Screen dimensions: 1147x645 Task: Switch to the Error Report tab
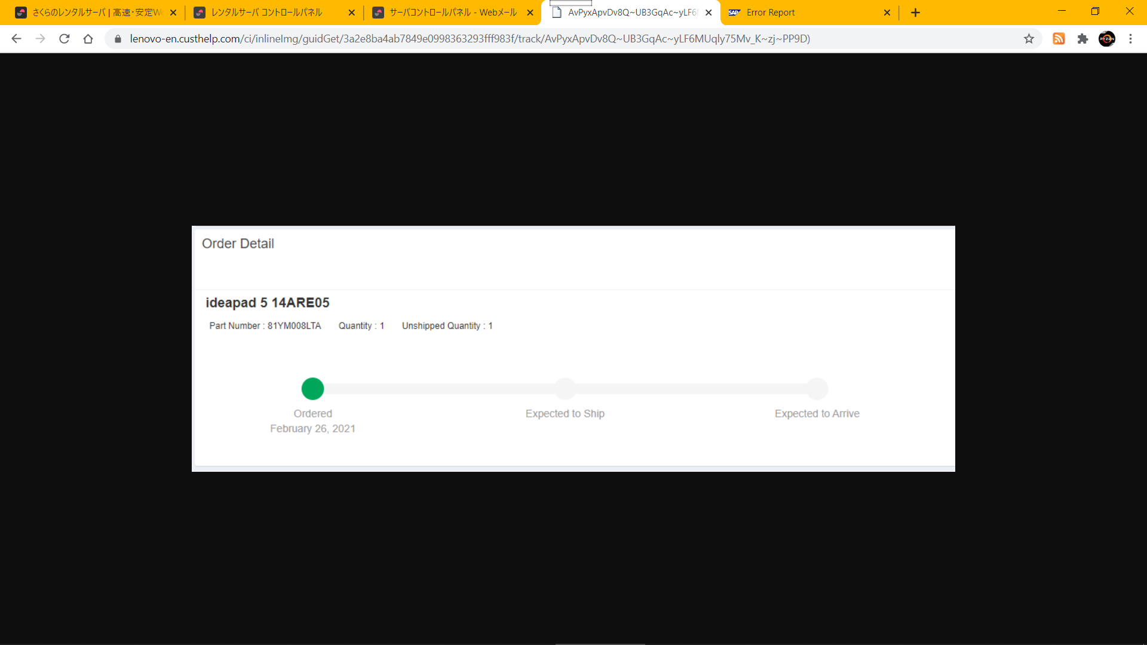[808, 13]
